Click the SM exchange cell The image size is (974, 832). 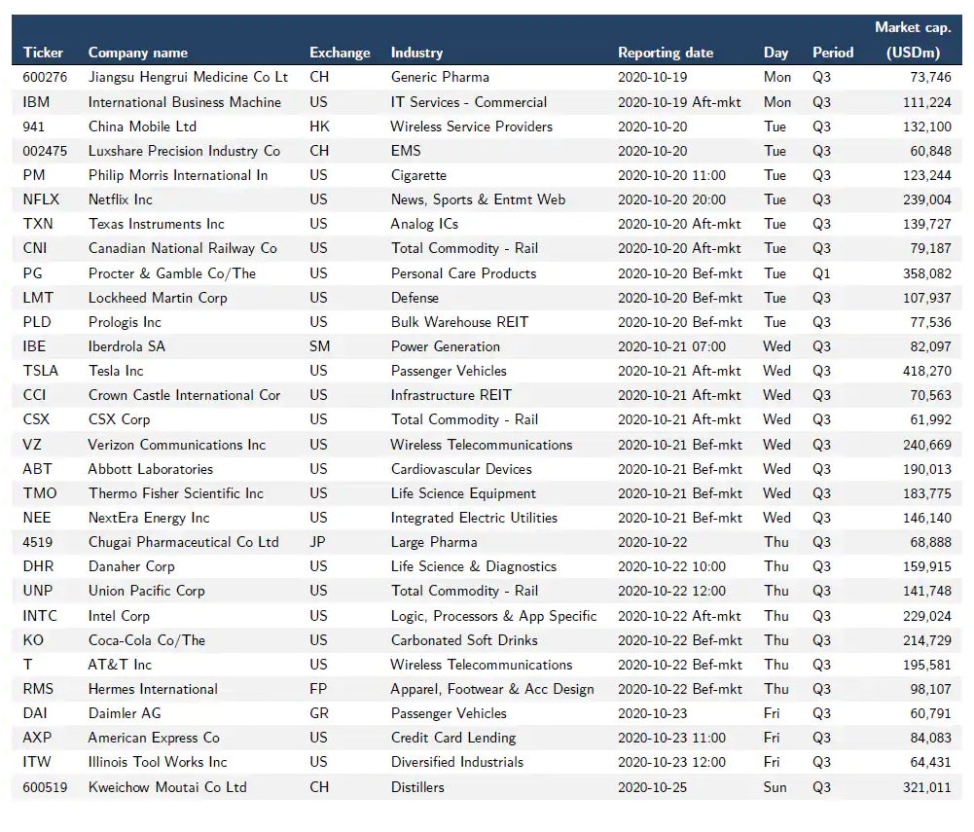(x=319, y=346)
